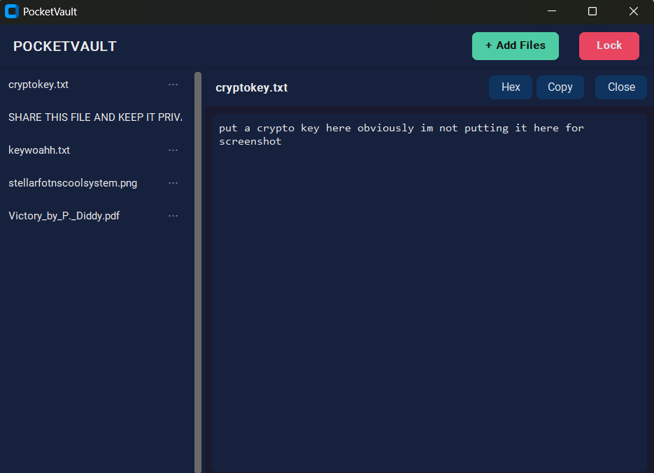The width and height of the screenshot is (654, 473).
Task: Lock the vault with the Lock button
Action: (x=609, y=46)
